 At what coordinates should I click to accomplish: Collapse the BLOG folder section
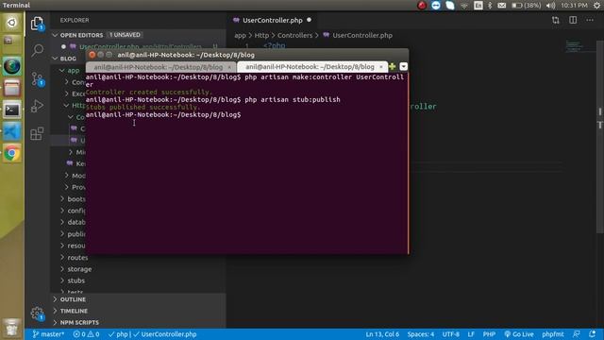pos(68,59)
